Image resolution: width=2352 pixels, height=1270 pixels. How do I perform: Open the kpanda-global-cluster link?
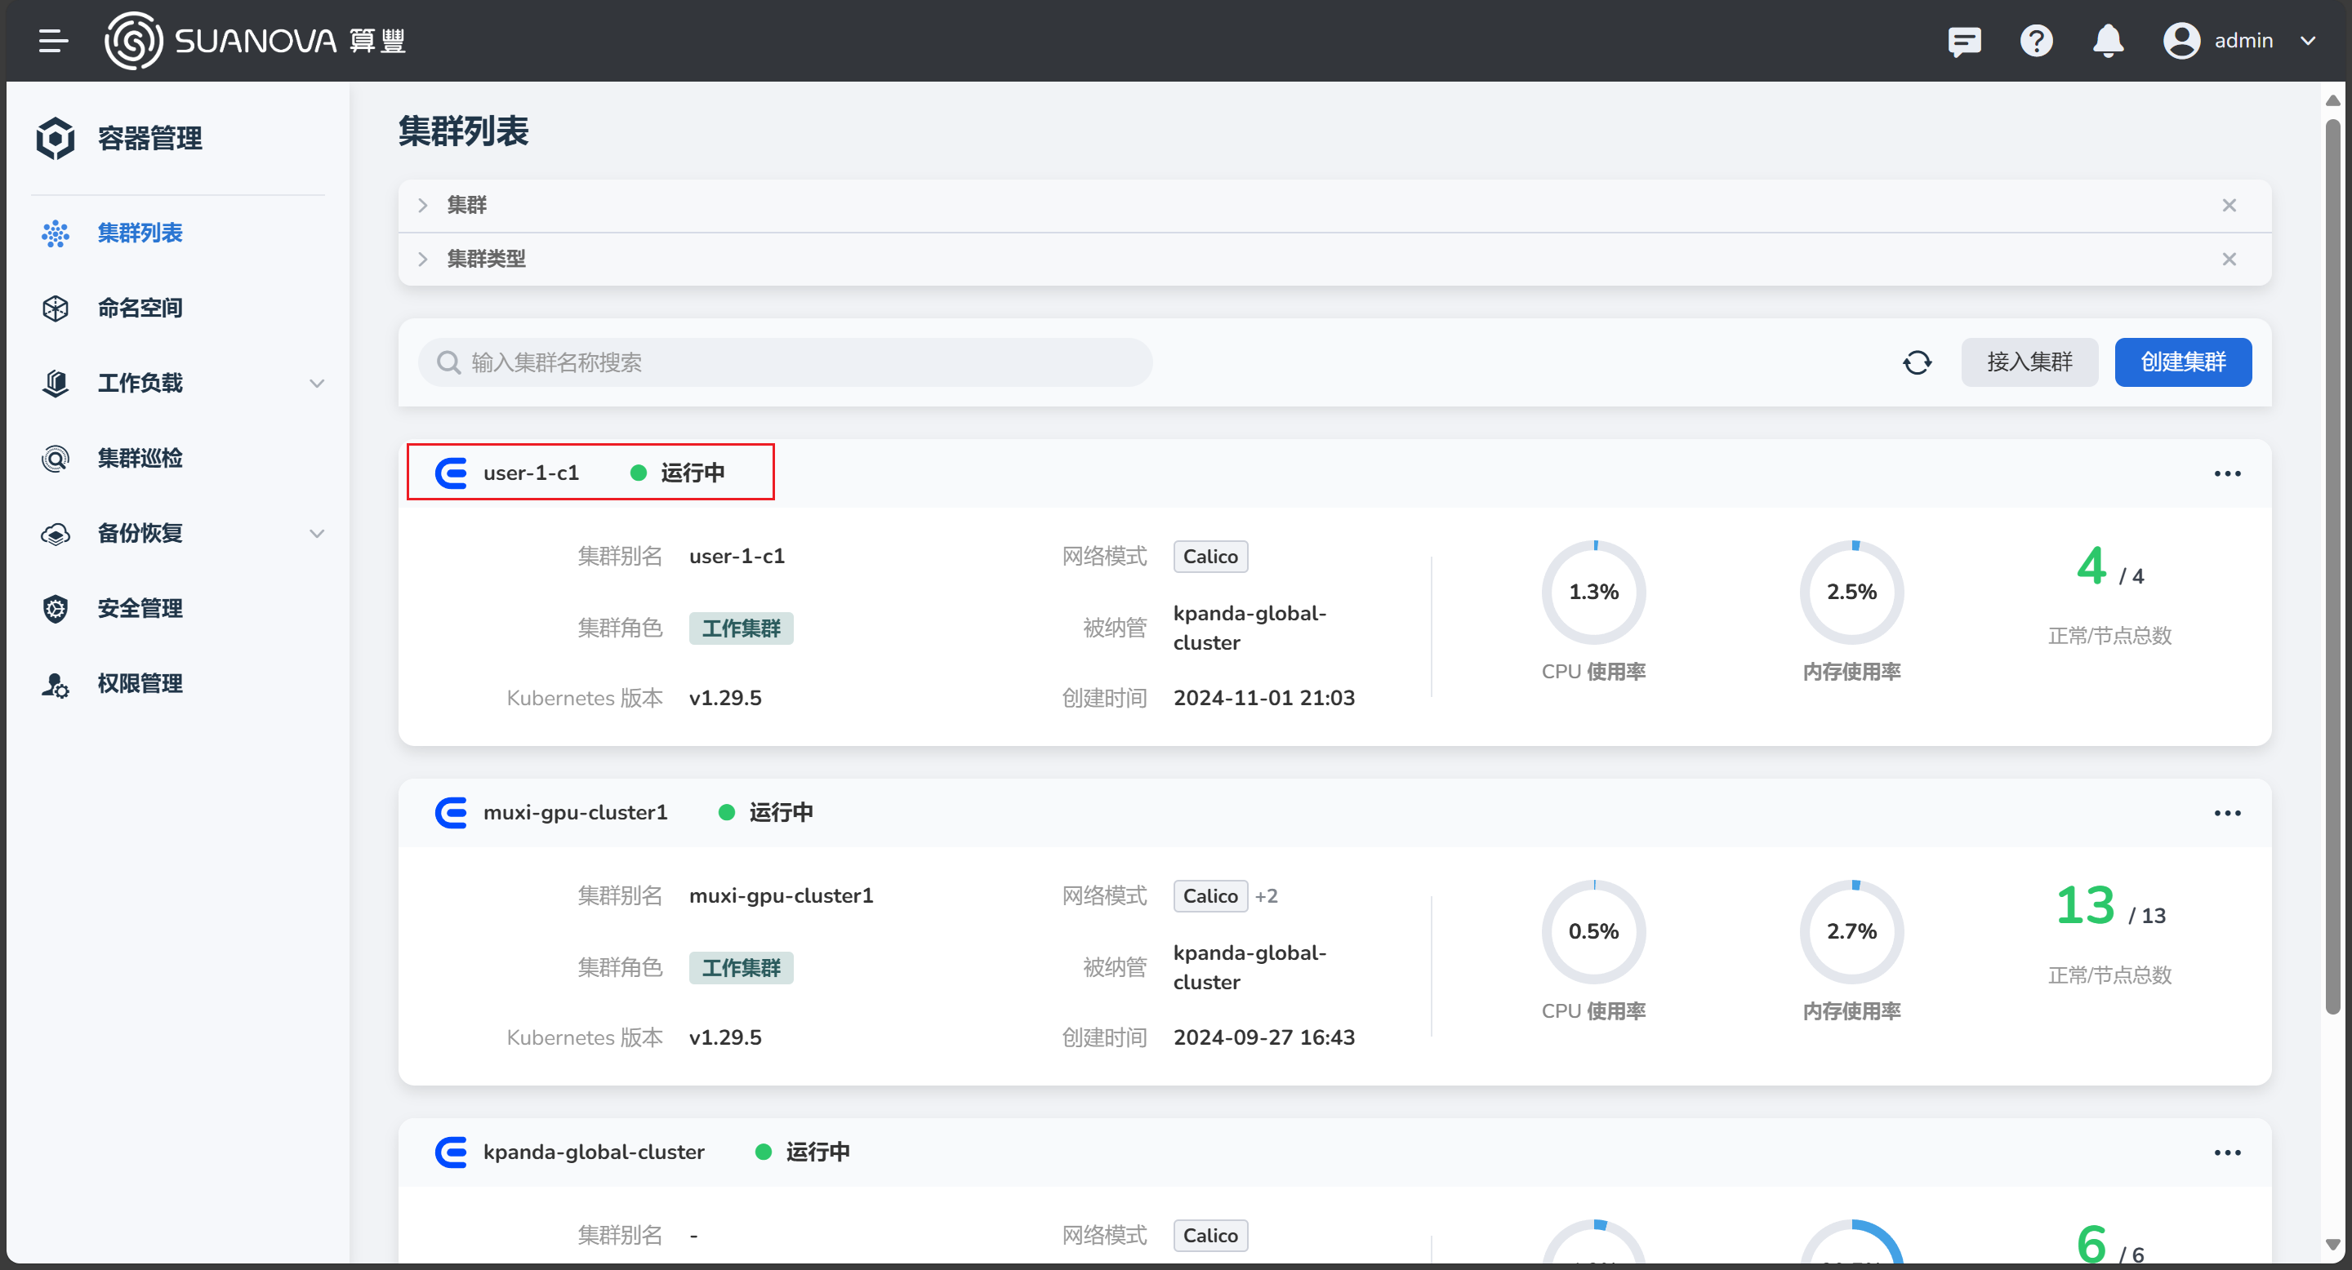[594, 1152]
